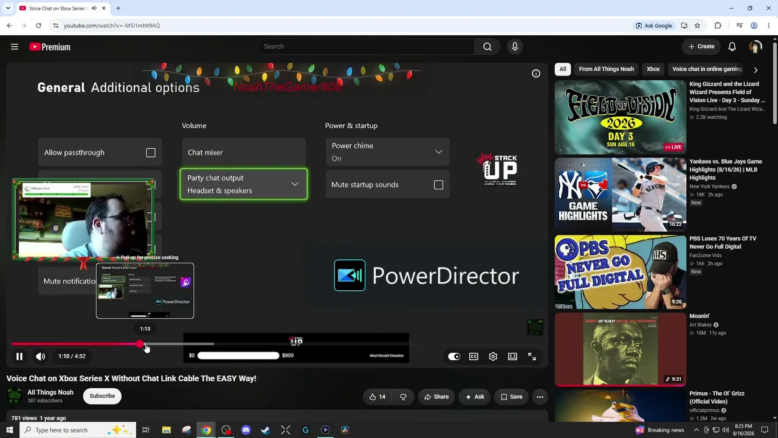Enter full screen mode
This screenshot has height=438, width=778.
pyautogui.click(x=532, y=356)
